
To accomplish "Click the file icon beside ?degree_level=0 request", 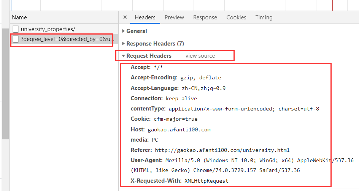I will (16, 39).
